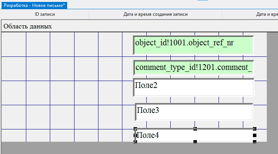Viewport: 278px width, 154px height.
Task: Click the Поле2 field
Action: click(193, 87)
